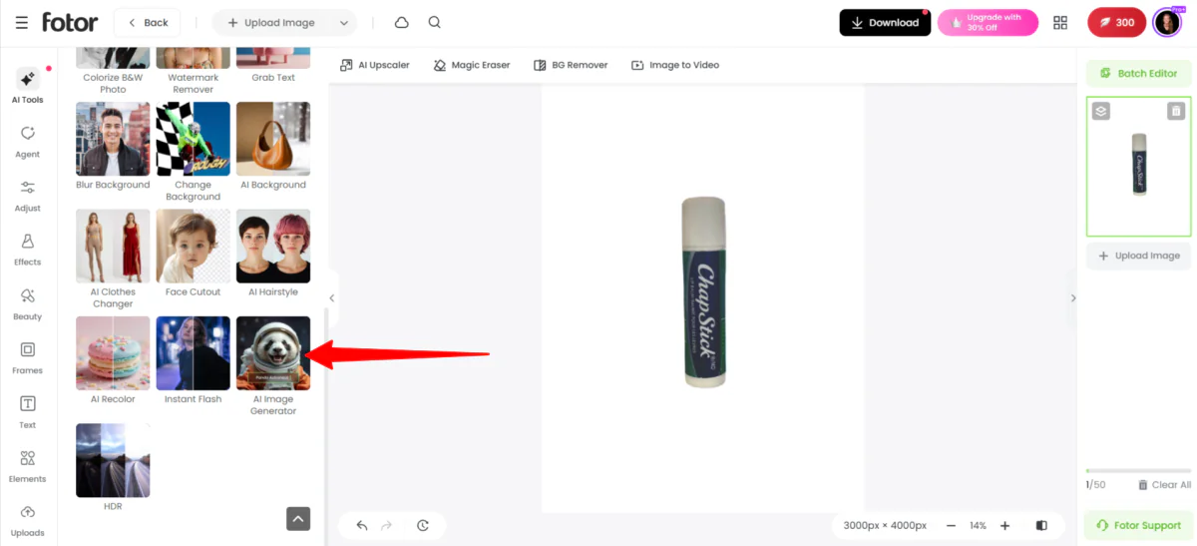
Task: Click the Fotor logo
Action: coord(70,22)
